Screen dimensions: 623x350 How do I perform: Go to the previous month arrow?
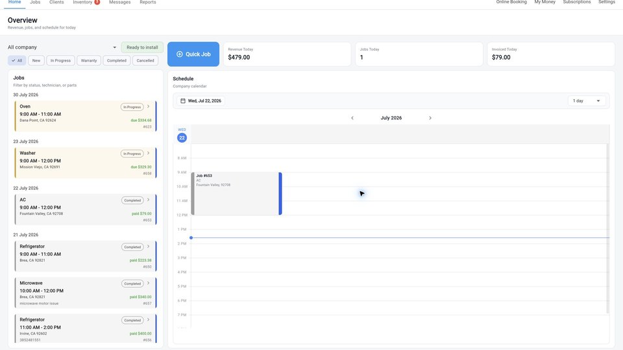pyautogui.click(x=352, y=118)
